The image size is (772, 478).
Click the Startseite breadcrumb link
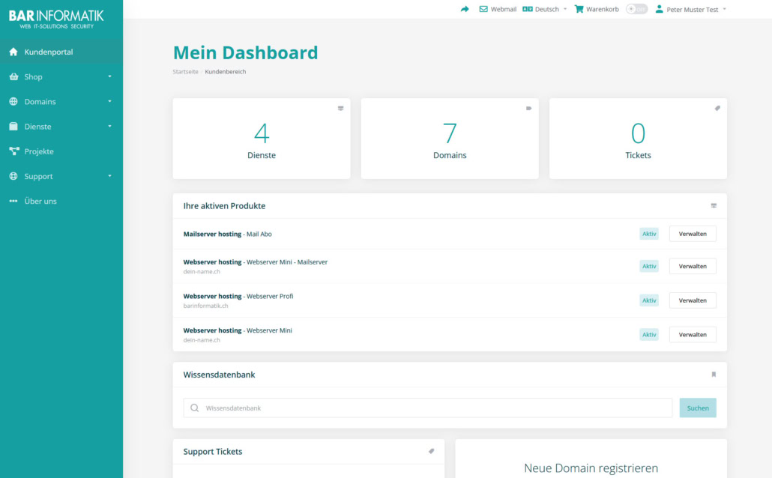point(185,72)
